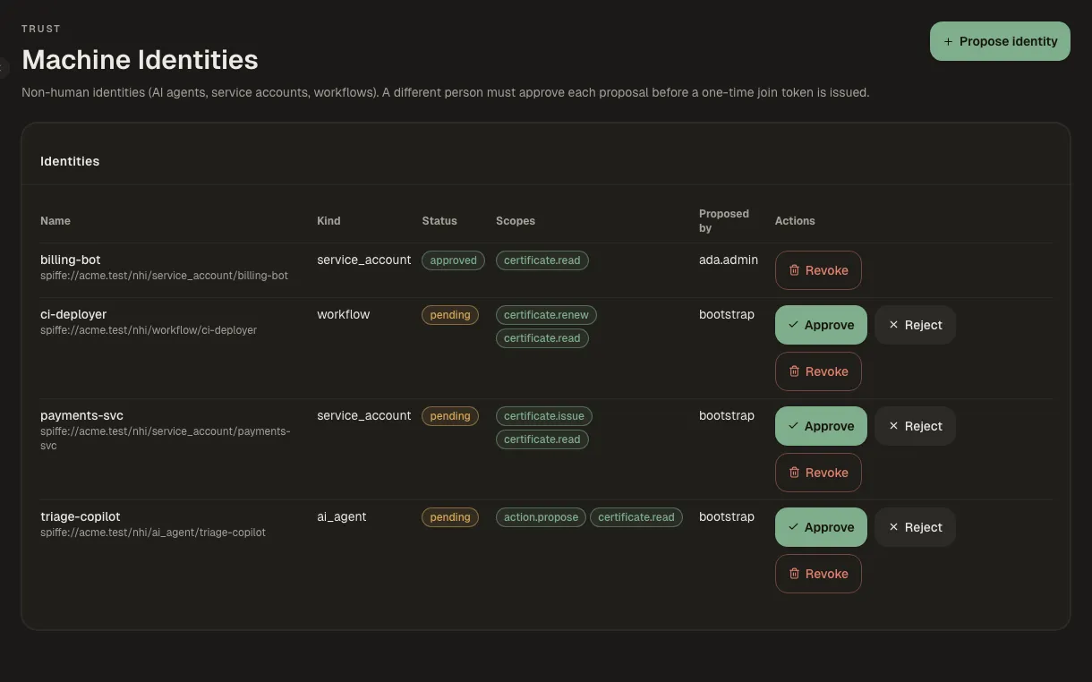Approve the ci-deployer identity

click(x=821, y=325)
